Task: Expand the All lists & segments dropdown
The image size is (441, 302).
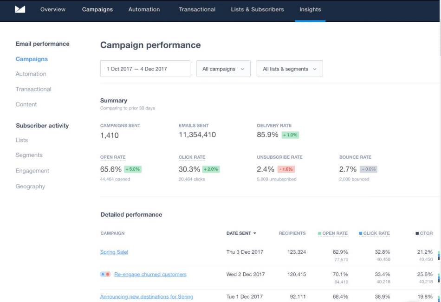Action: 289,69
